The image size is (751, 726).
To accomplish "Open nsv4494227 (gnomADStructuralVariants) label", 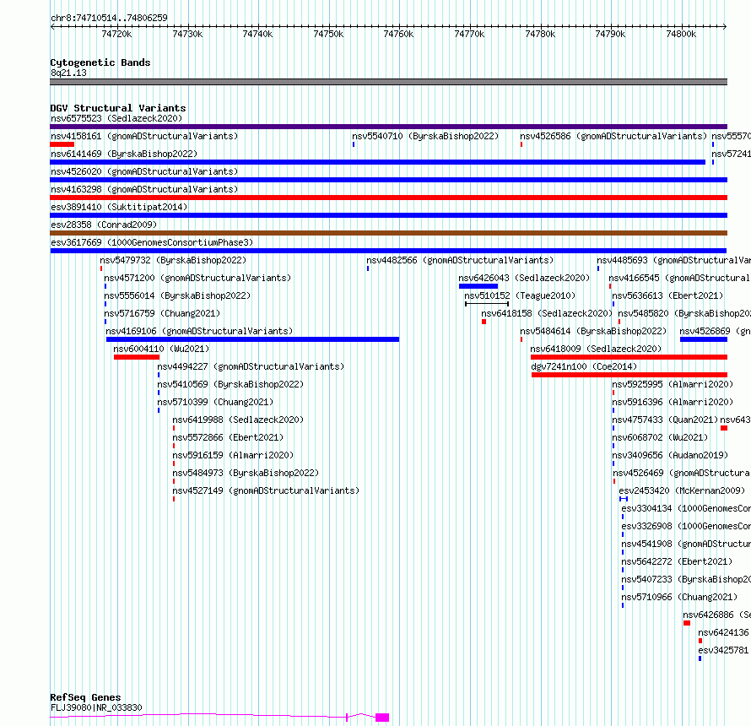I will pos(251,366).
